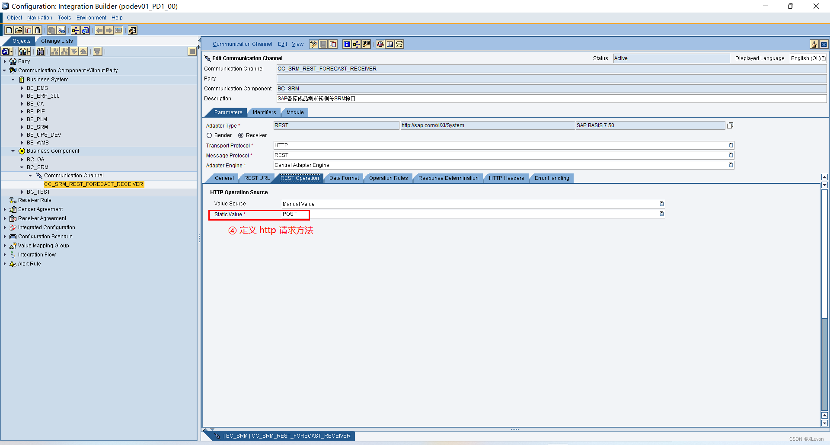
Task: Open the Object menu
Action: tap(14, 18)
